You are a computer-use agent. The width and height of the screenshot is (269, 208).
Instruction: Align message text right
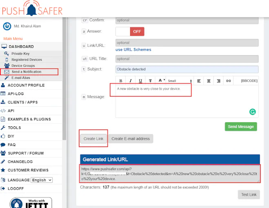coord(218,81)
